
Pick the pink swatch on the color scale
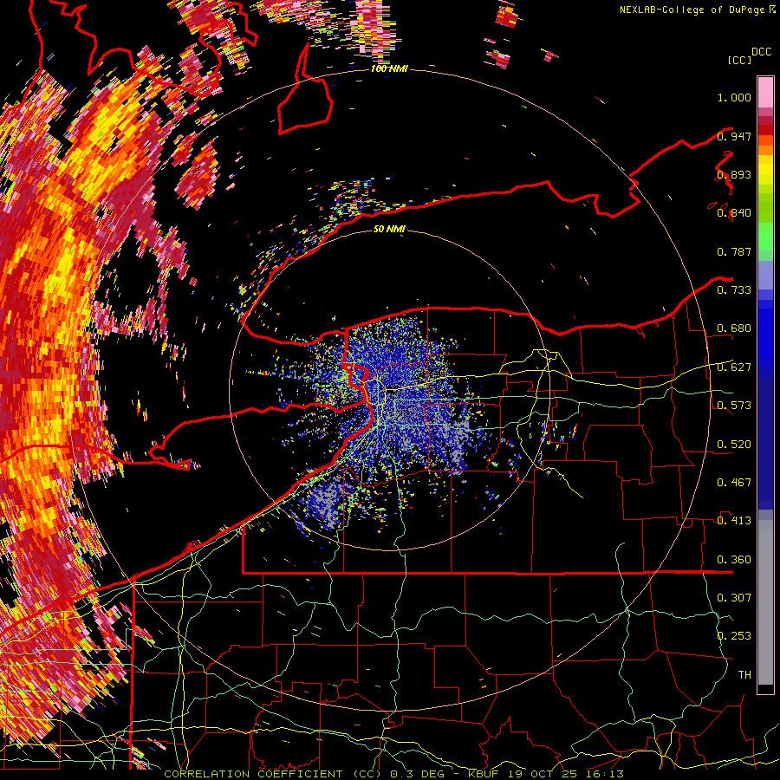coord(765,92)
